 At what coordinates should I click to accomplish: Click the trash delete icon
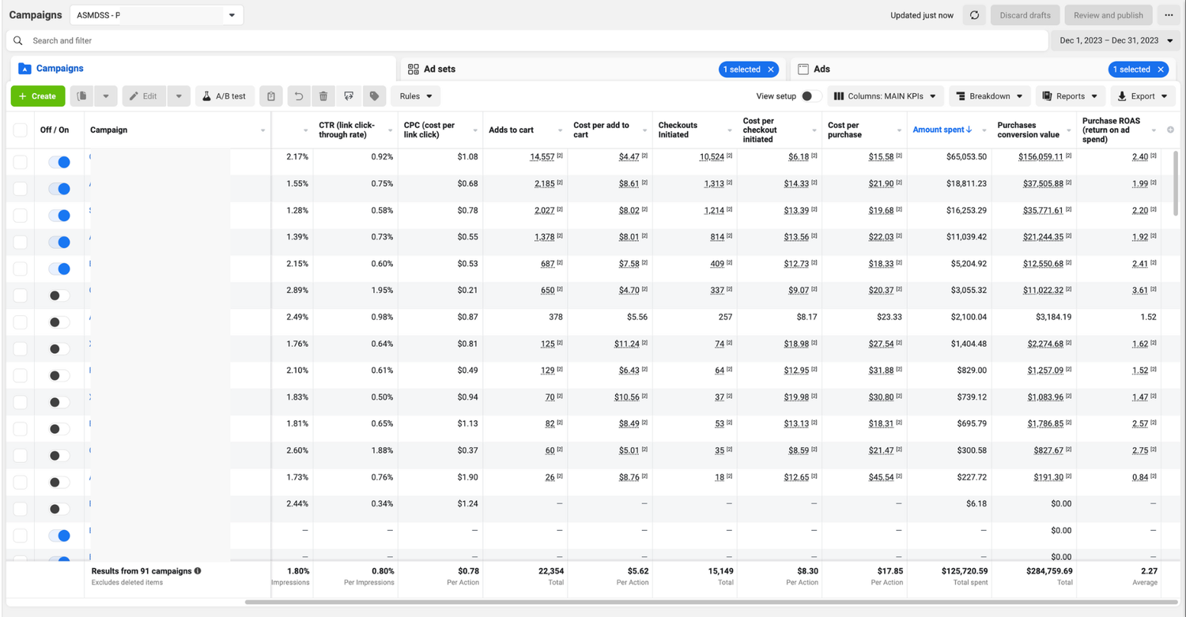point(323,96)
